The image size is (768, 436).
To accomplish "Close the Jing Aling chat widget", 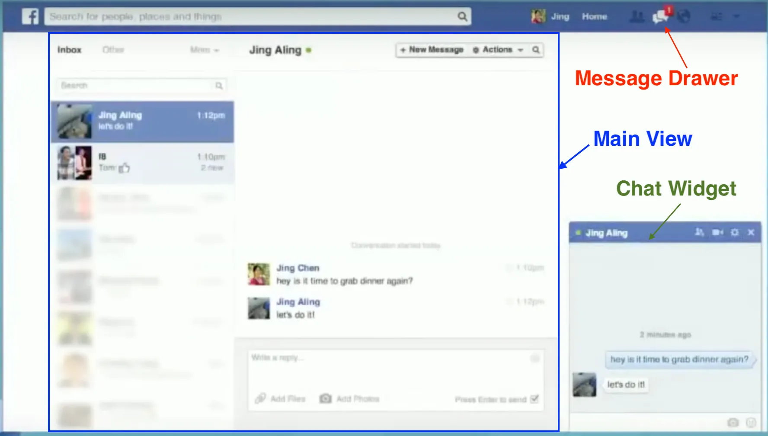I will click(751, 232).
